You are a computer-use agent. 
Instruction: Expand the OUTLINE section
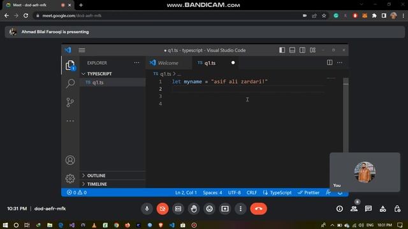(x=112, y=176)
